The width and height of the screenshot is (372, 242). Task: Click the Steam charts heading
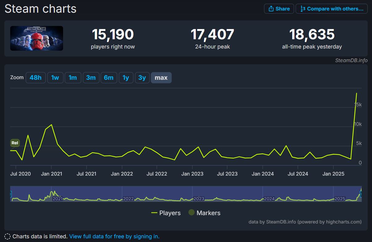click(x=41, y=8)
